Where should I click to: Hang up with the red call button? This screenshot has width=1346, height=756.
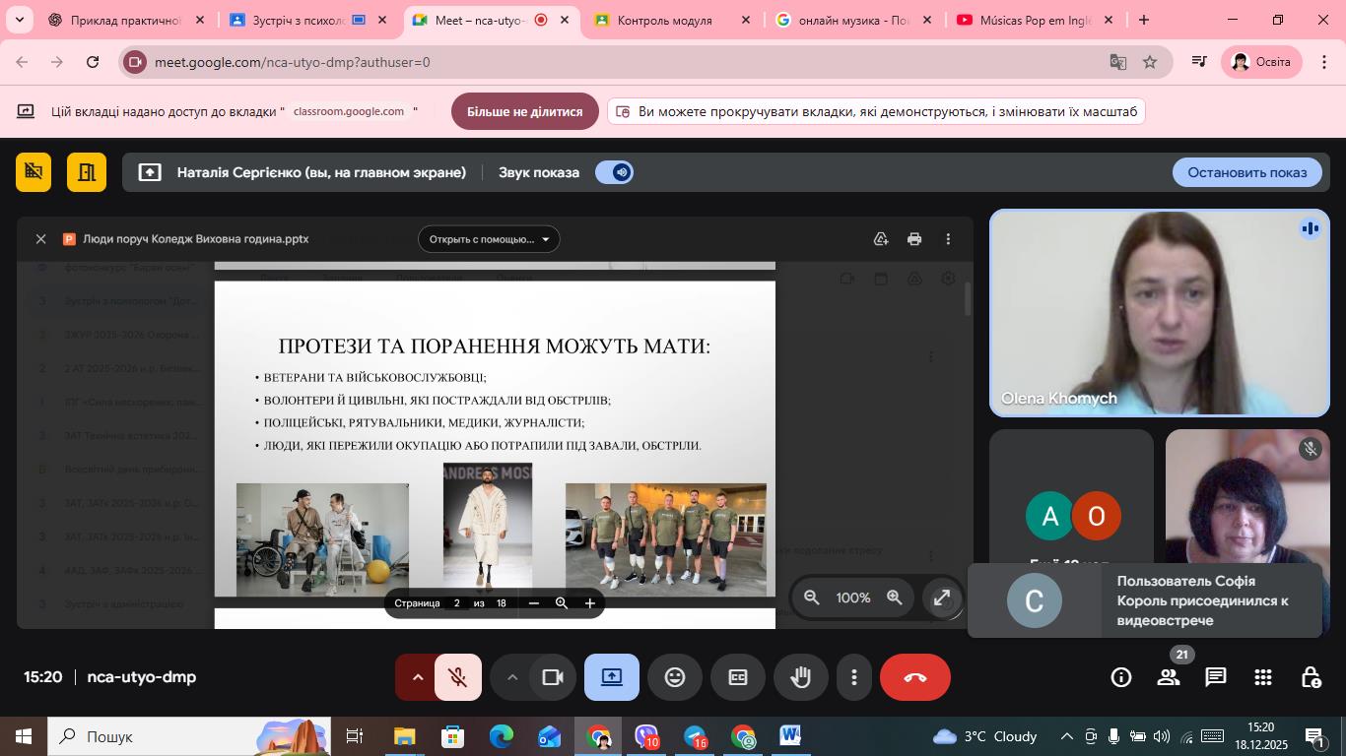[914, 677]
